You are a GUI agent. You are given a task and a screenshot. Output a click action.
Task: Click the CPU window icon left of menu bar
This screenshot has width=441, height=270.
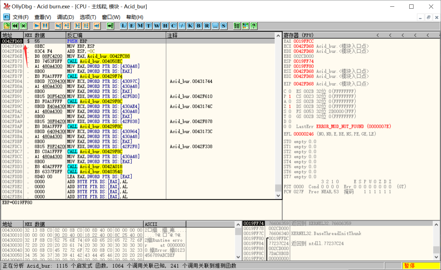click(6, 17)
